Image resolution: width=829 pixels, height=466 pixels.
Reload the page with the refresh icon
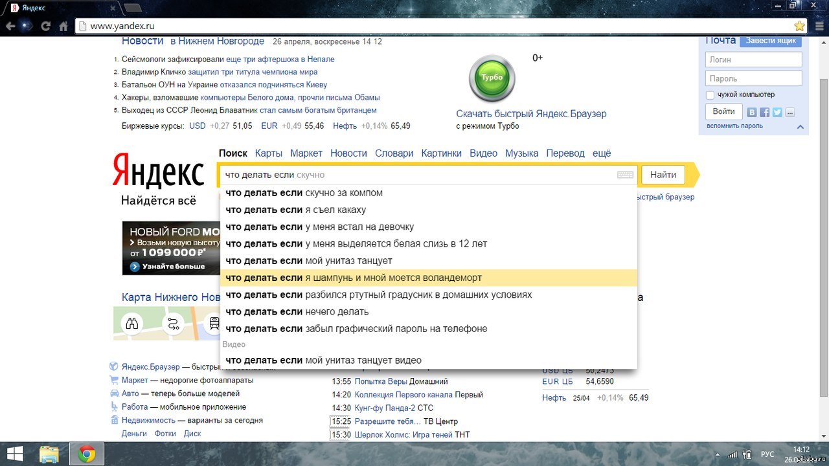click(x=45, y=27)
